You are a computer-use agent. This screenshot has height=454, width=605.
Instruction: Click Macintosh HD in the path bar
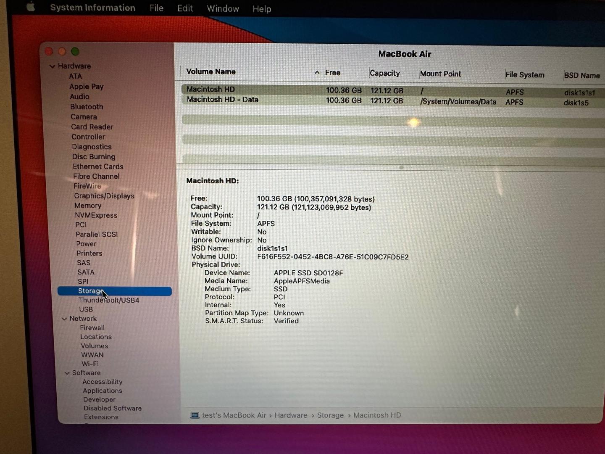377,415
